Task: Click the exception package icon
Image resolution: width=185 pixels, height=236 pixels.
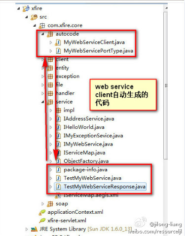Action: [x=50, y=77]
